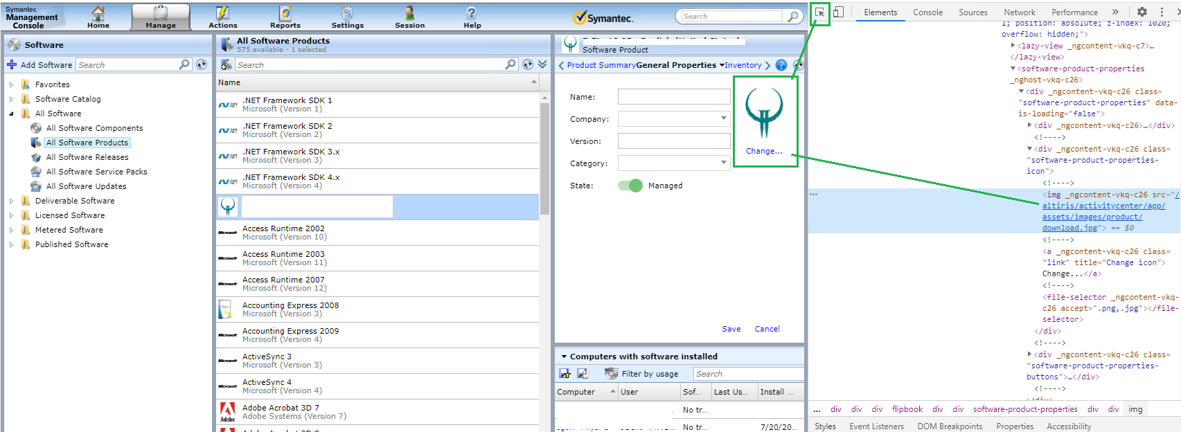The height and width of the screenshot is (432, 1181).
Task: Sort list by the Name column header
Action: 377,82
